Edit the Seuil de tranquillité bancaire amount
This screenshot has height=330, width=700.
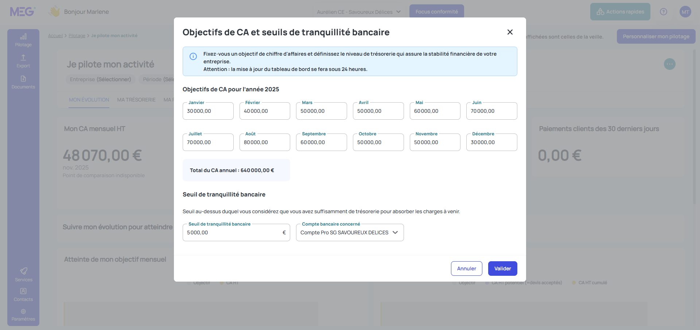pos(236,232)
